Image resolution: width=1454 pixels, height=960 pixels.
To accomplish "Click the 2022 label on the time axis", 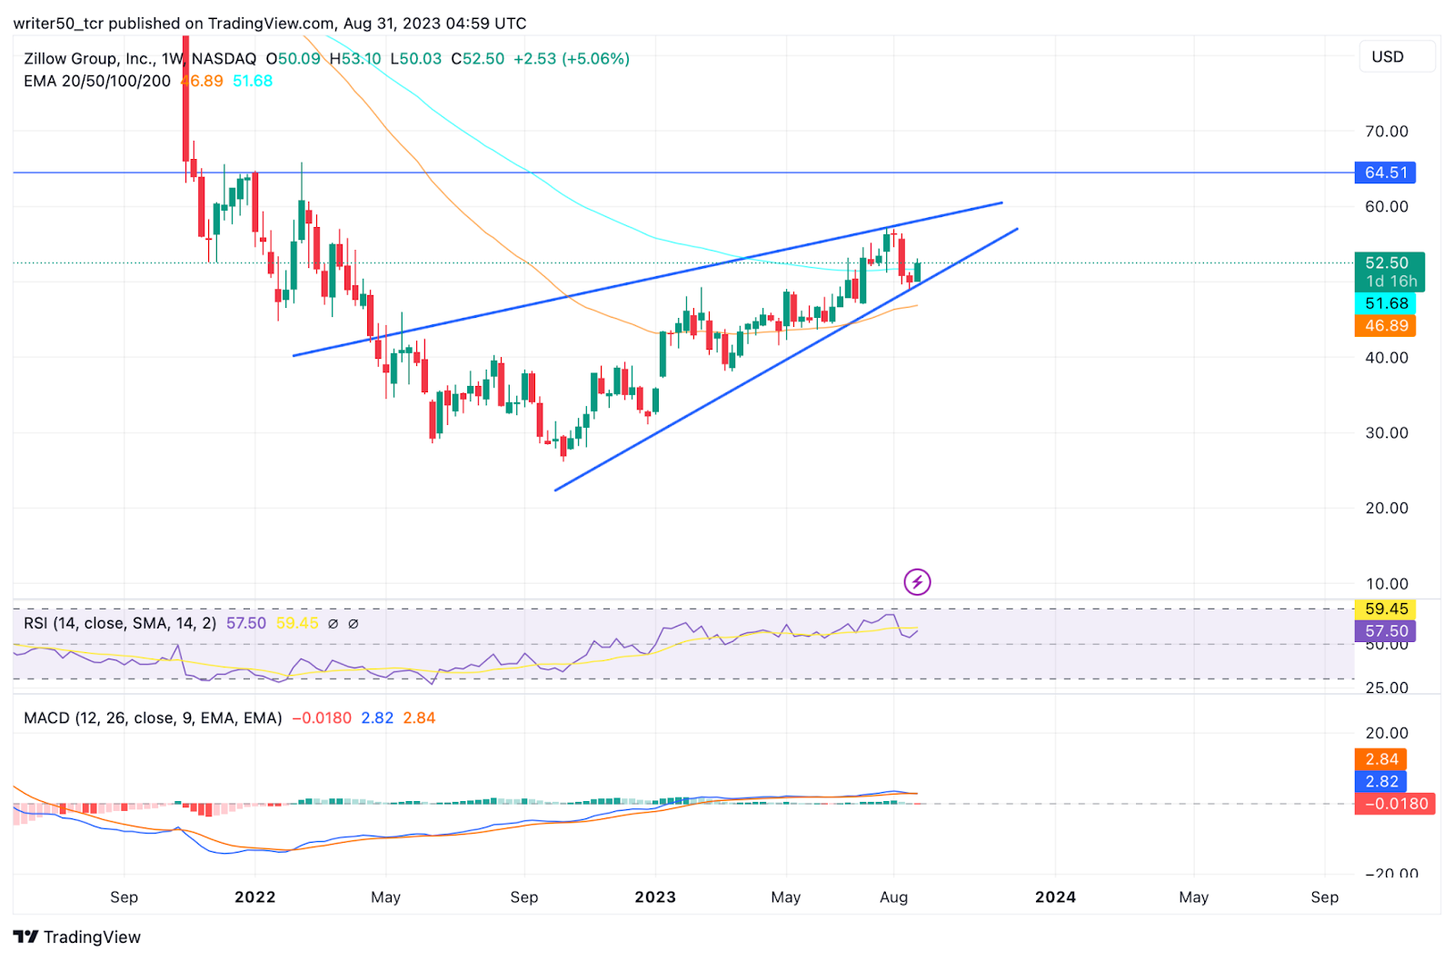I will click(x=254, y=896).
